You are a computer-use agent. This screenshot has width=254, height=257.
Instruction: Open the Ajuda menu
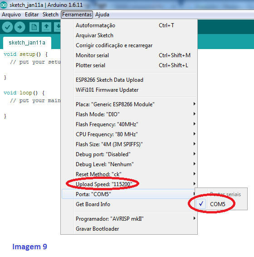pyautogui.click(x=102, y=15)
